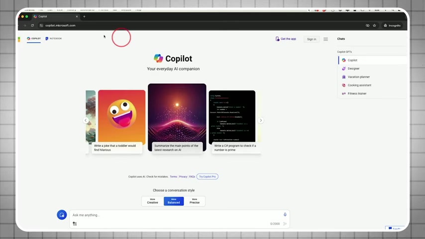This screenshot has width=425, height=239.
Task: Start a new topic with blue button
Action: [62, 215]
